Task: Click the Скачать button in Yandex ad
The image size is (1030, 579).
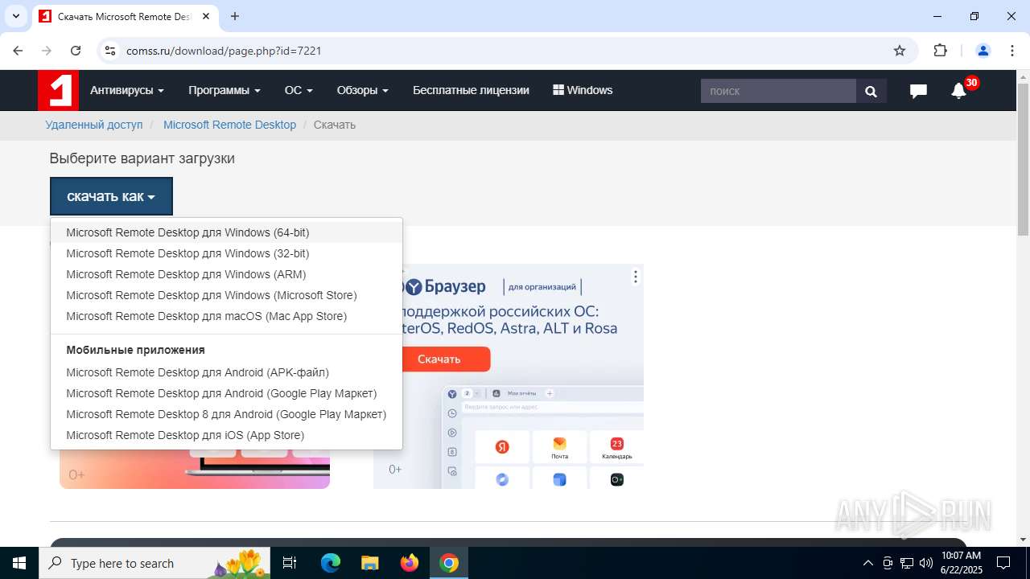Action: coord(445,359)
